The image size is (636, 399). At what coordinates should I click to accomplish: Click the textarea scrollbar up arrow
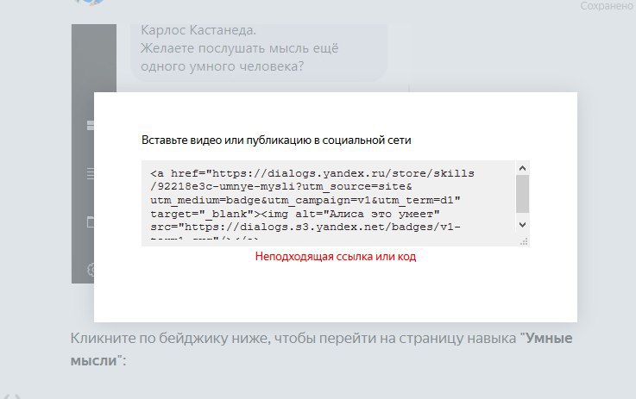pyautogui.click(x=522, y=168)
